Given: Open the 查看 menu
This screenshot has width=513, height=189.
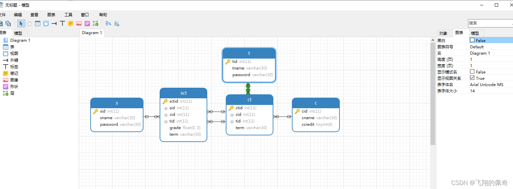Looking at the screenshot, I should pos(34,15).
